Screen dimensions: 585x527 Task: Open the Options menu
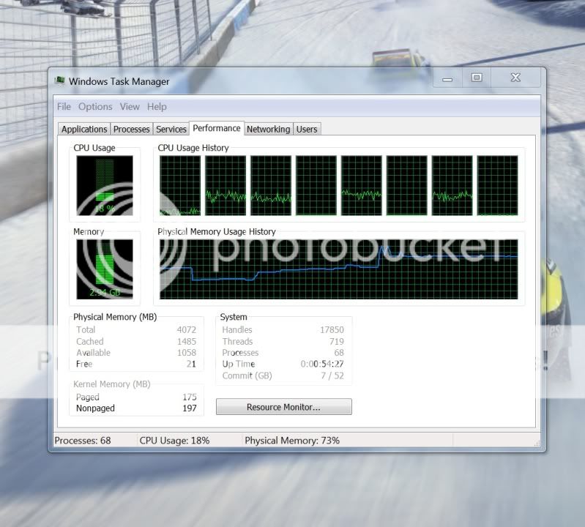(95, 107)
